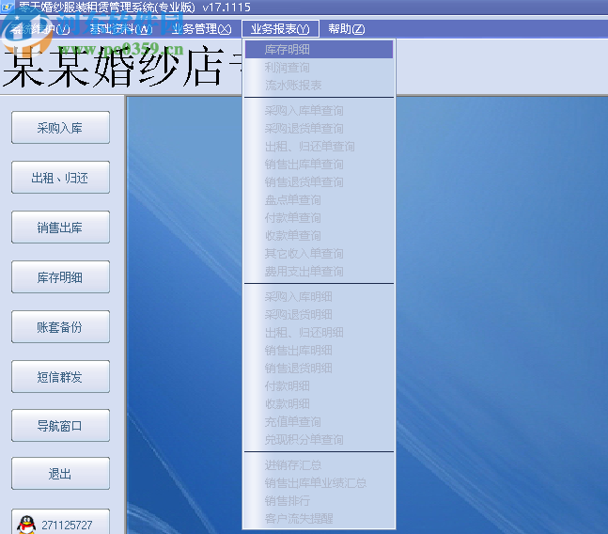
Task: Select 销售排行 menu item
Action: tap(319, 501)
